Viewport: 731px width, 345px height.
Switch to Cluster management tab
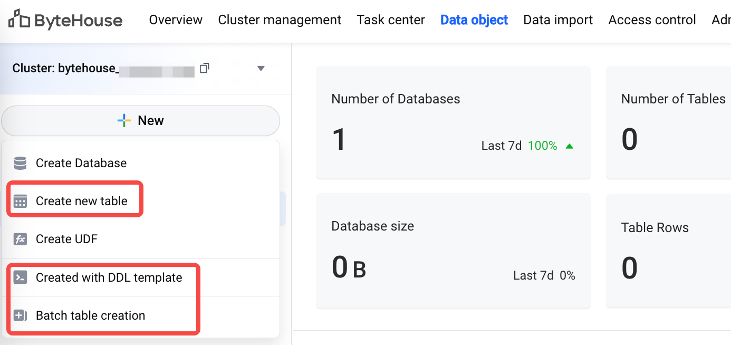[280, 20]
